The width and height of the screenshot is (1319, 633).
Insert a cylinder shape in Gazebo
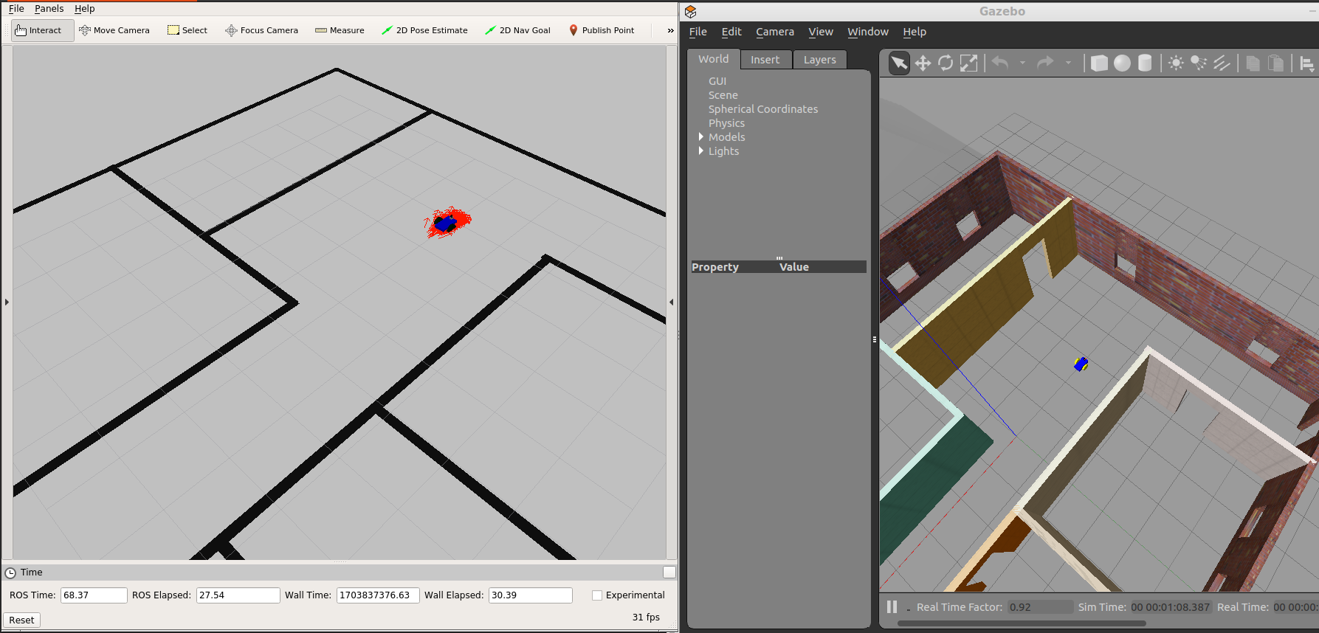click(1145, 63)
